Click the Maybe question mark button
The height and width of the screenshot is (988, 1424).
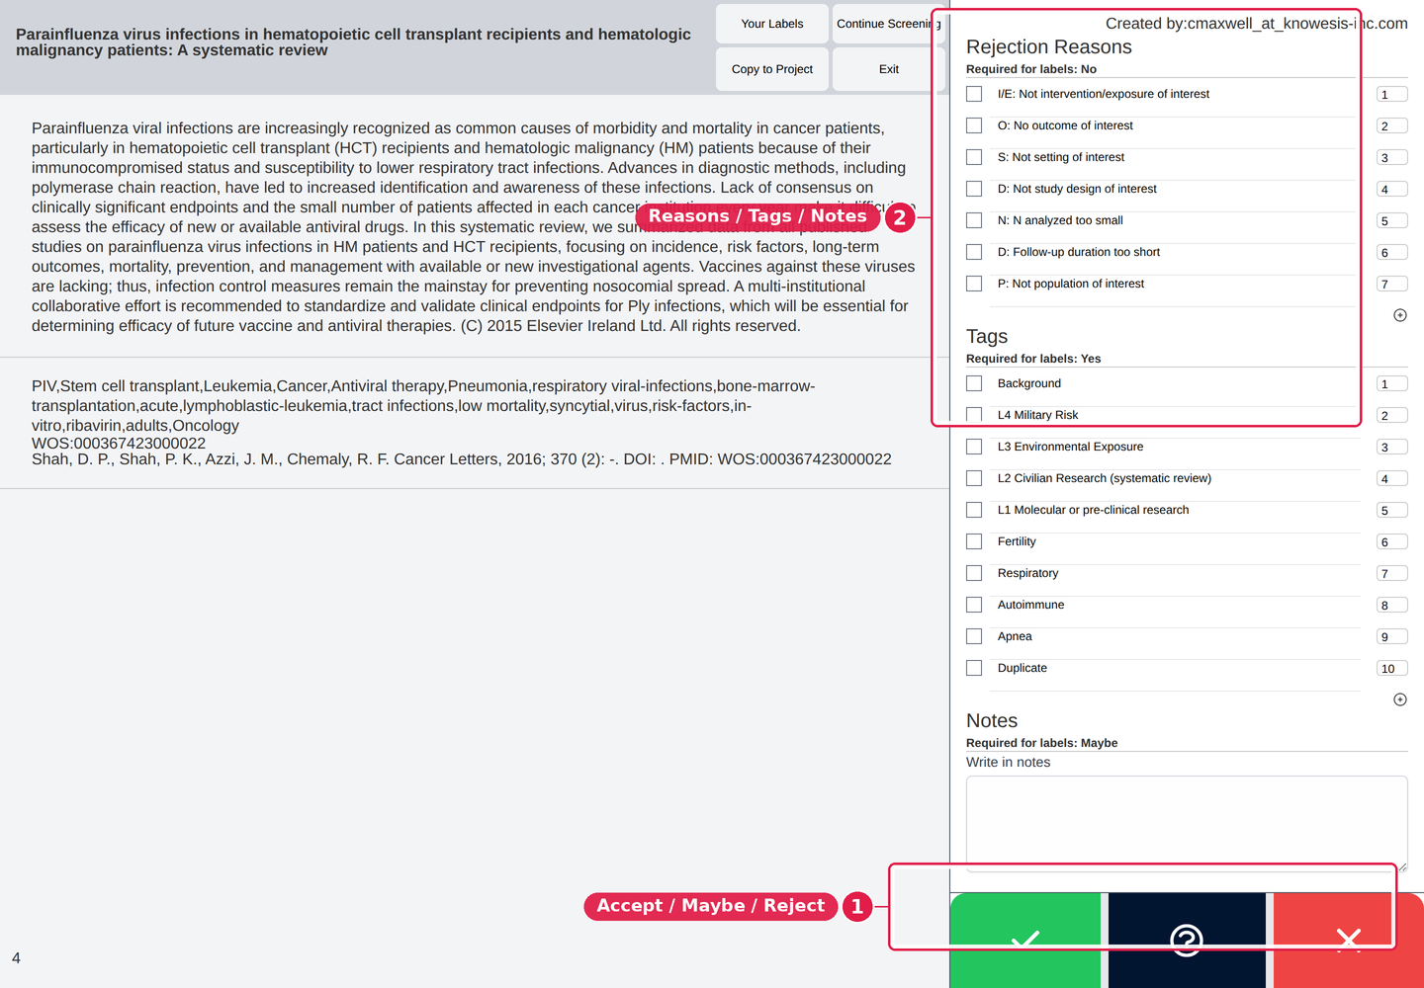(x=1187, y=940)
